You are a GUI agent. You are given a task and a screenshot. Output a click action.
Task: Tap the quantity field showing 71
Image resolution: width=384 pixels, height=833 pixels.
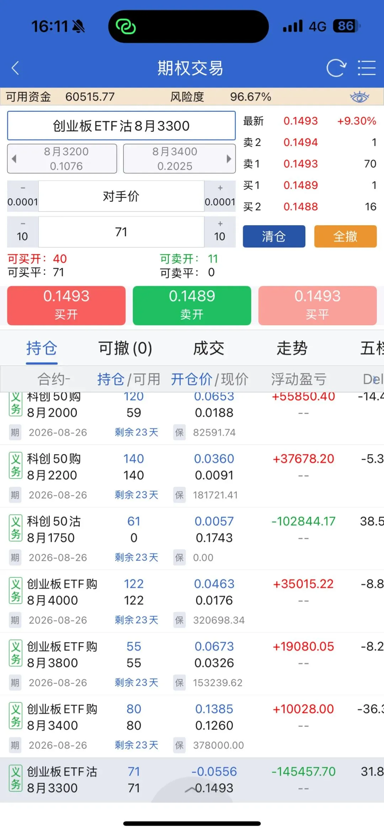tap(121, 232)
